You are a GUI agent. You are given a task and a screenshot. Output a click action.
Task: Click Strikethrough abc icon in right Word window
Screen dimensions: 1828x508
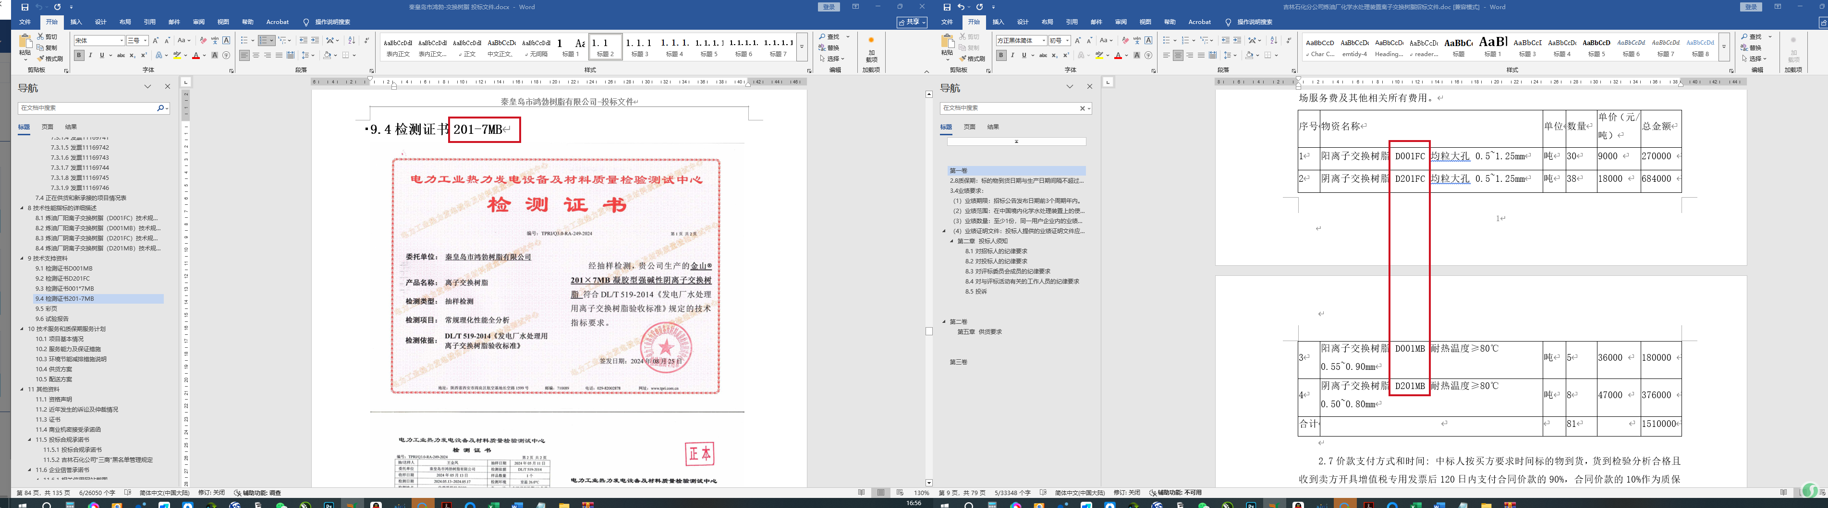pos(1043,55)
